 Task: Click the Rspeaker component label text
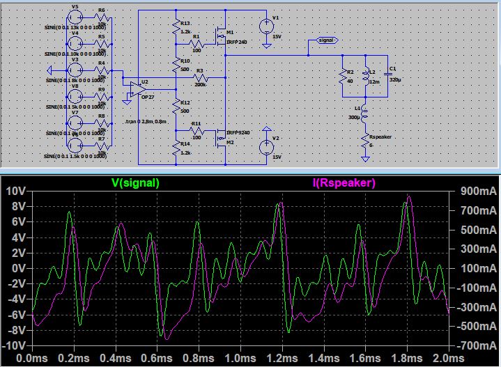(380, 136)
